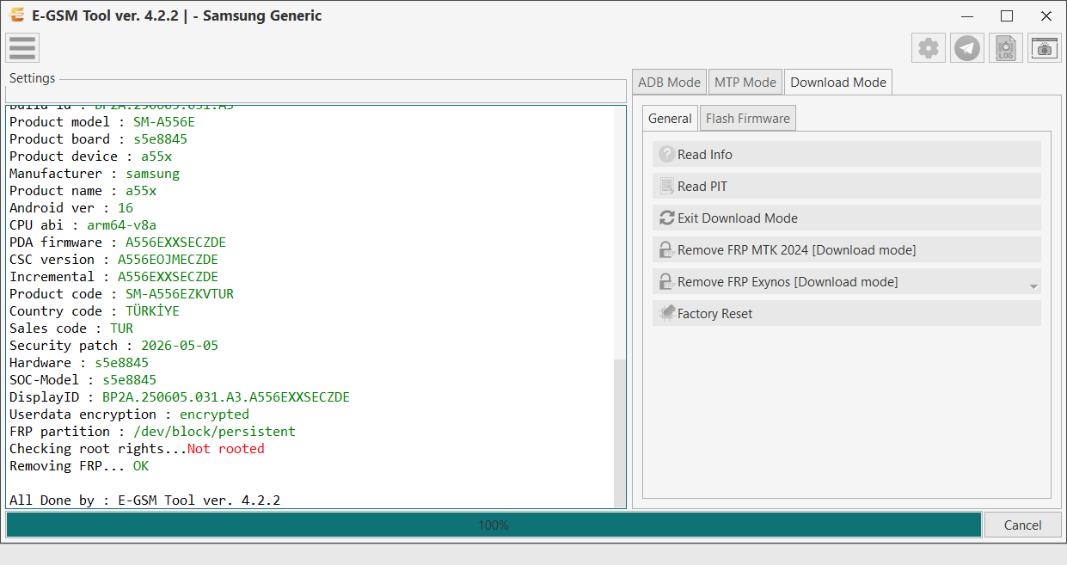Click the Android ver value 16
This screenshot has height=565, width=1067.
tap(126, 208)
